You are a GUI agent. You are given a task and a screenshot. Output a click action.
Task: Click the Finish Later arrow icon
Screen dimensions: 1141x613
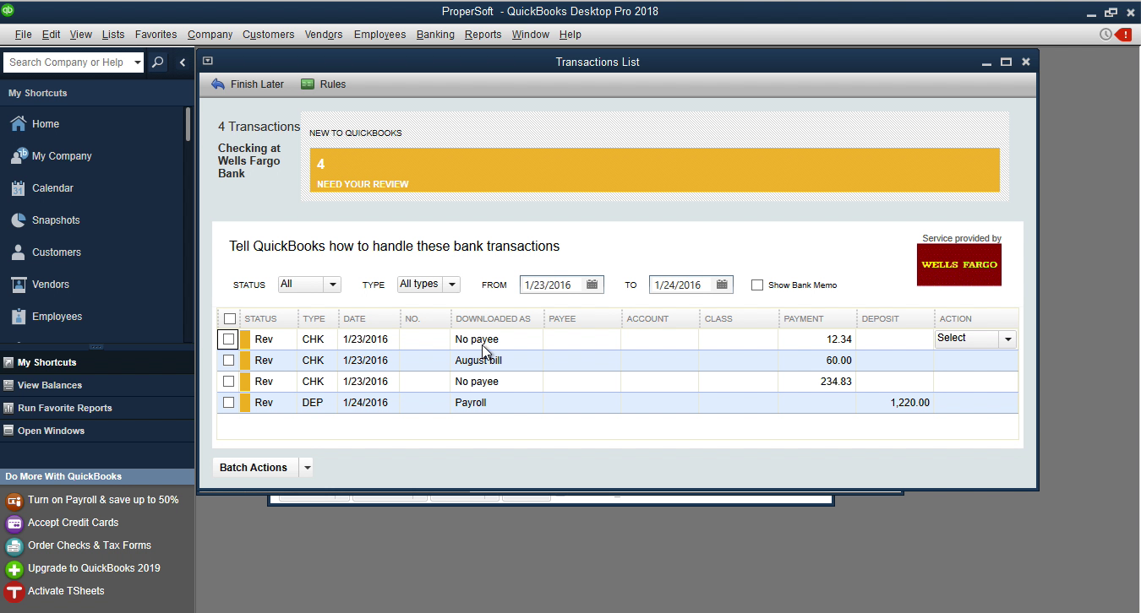tap(218, 84)
